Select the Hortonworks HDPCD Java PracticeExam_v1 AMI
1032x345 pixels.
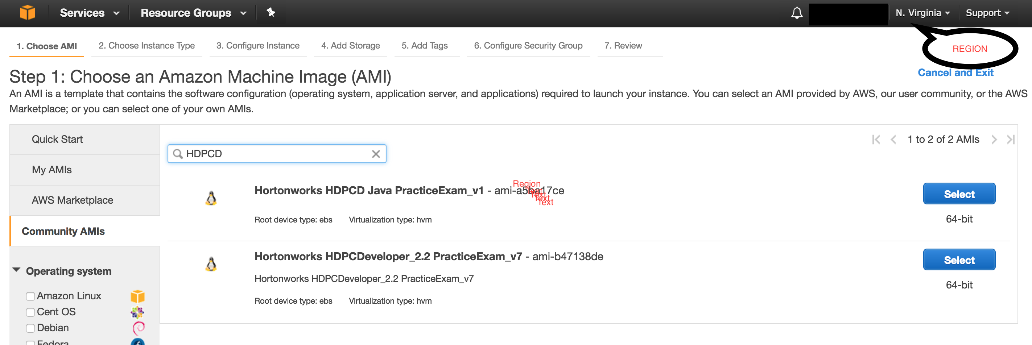[959, 194]
